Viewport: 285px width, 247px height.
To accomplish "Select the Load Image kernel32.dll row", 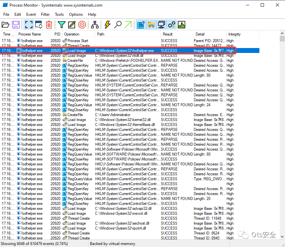I will [130, 120].
